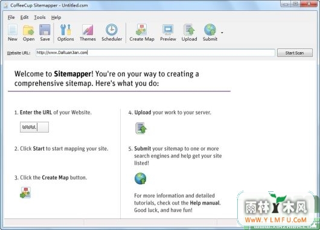Screen dimensions: 320x230
Task: Open the Help menu
Action: (x=56, y=18)
